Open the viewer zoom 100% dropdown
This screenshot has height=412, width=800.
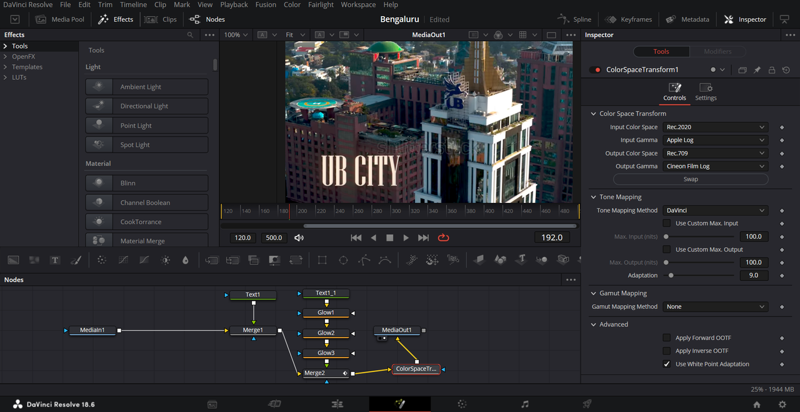[236, 35]
